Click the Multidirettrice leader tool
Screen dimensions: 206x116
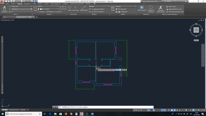[84, 8]
